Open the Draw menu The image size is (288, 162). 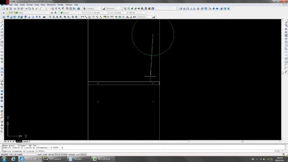43,5
